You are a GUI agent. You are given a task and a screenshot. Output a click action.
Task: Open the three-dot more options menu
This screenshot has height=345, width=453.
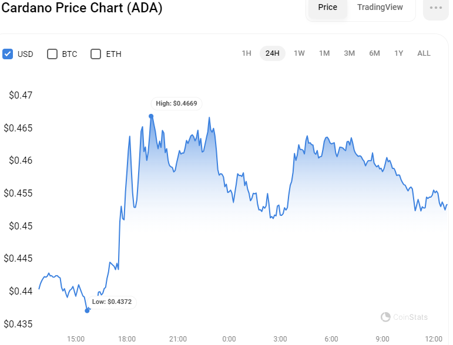pos(435,8)
